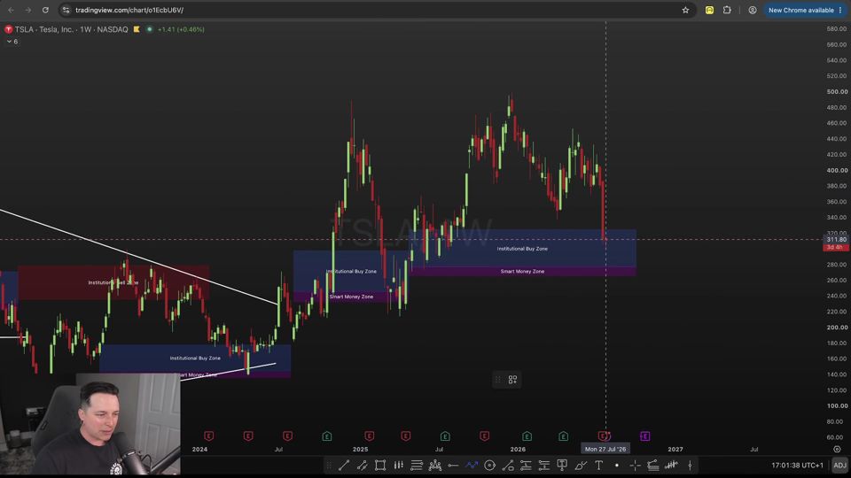
Task: Go back in the browser
Action: 11,10
